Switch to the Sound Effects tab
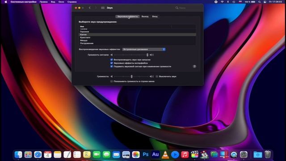Screen dimensions: 286x161 [127, 17]
